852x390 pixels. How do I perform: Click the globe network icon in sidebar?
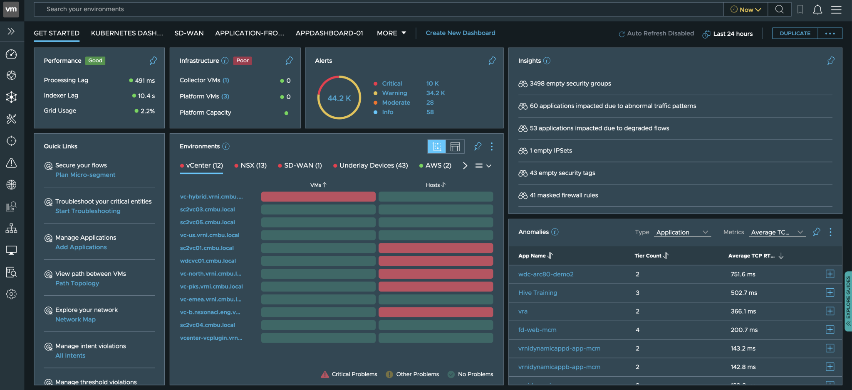click(11, 185)
